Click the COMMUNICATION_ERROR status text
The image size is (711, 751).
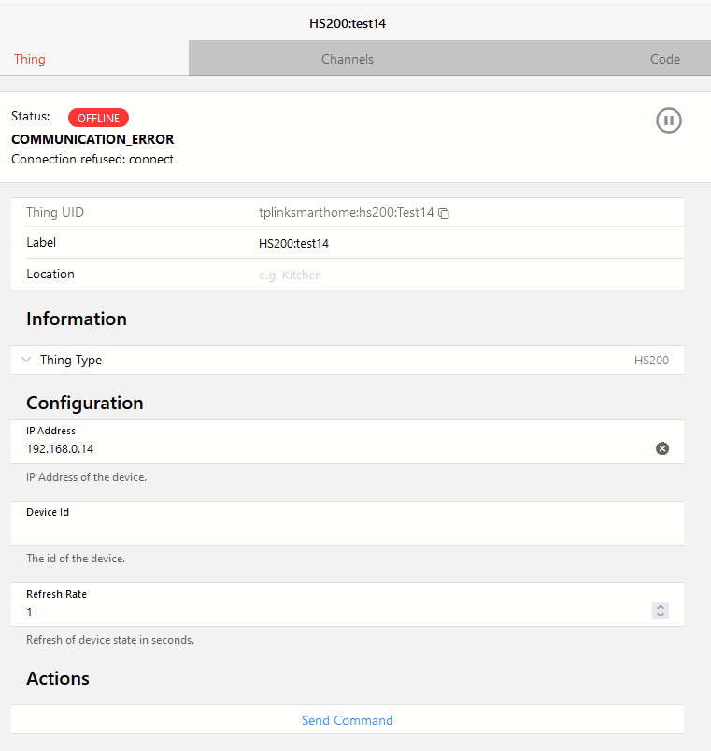click(x=92, y=139)
